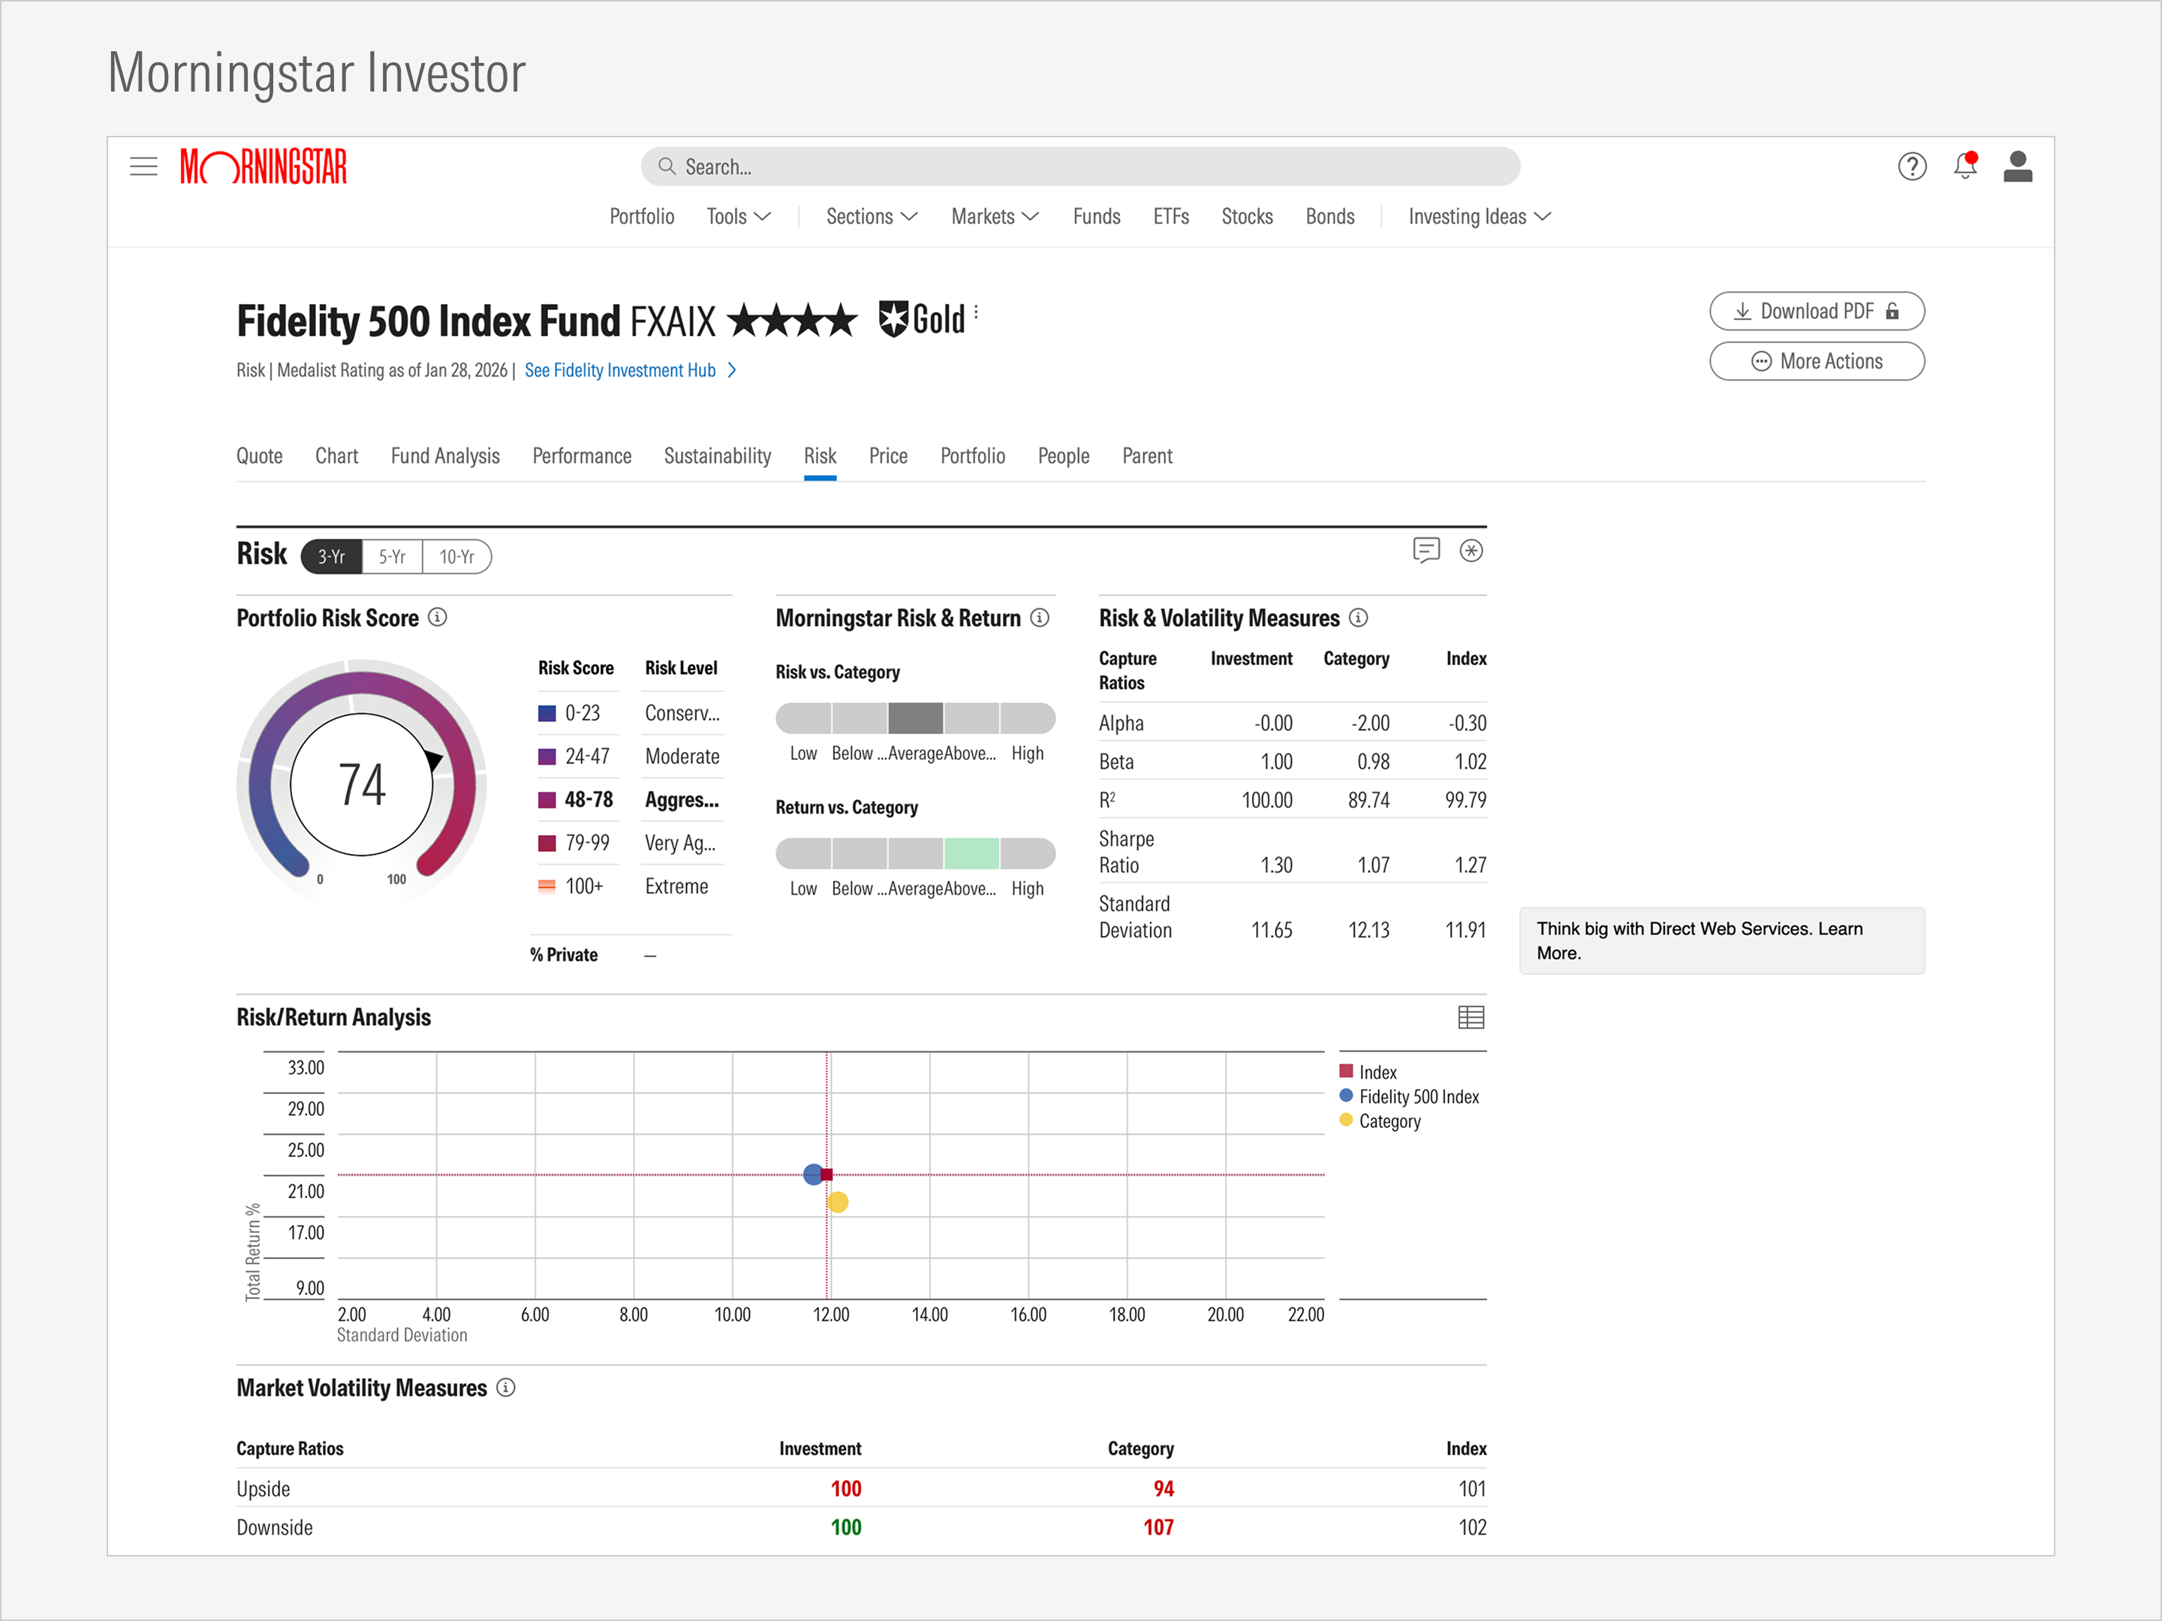Open the Performance tab
The height and width of the screenshot is (1621, 2162).
(x=582, y=456)
